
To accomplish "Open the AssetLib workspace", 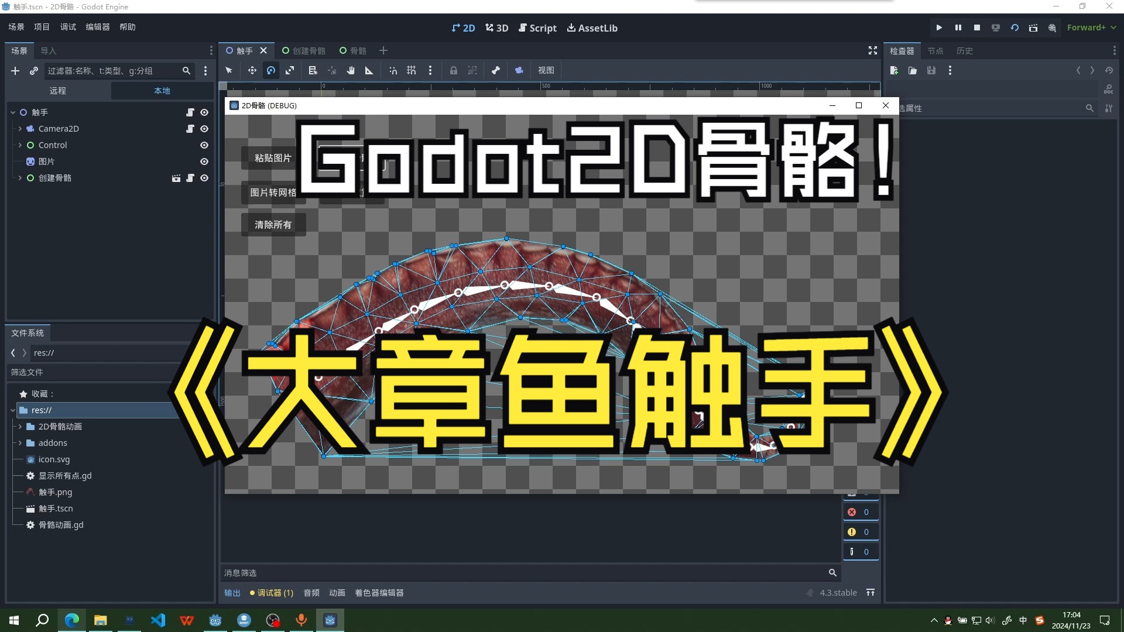I will (592, 28).
